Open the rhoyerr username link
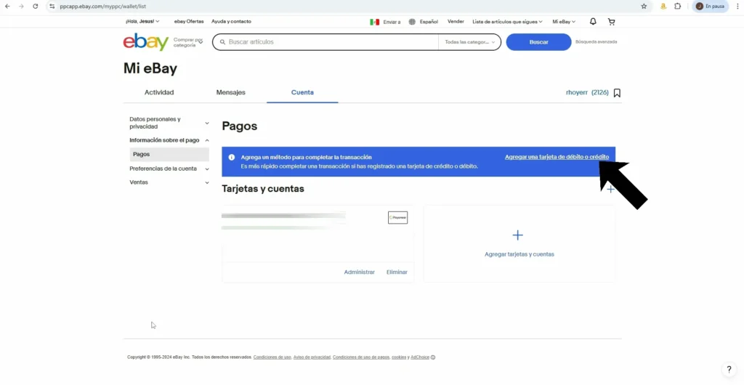 (577, 92)
